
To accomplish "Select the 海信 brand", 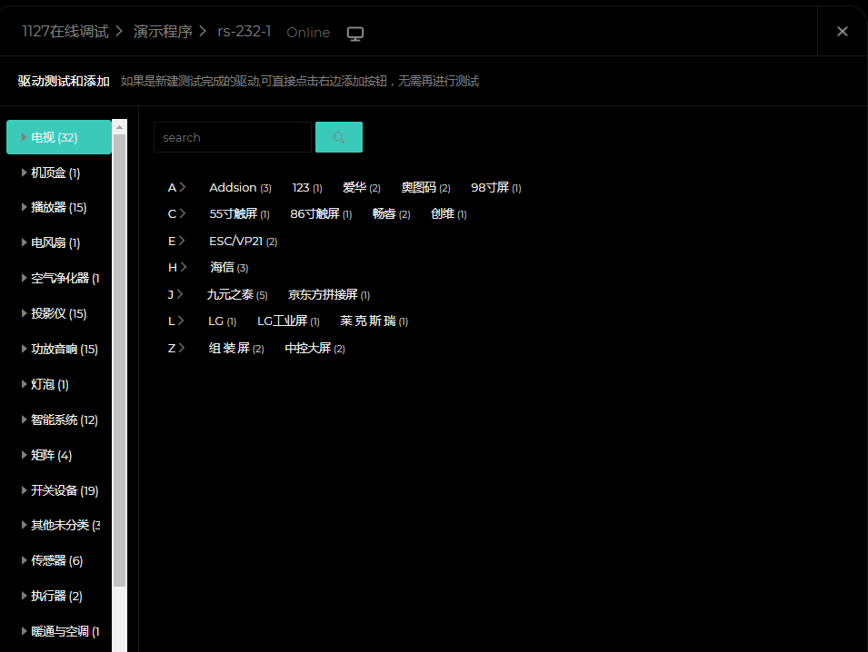I will coord(223,268).
